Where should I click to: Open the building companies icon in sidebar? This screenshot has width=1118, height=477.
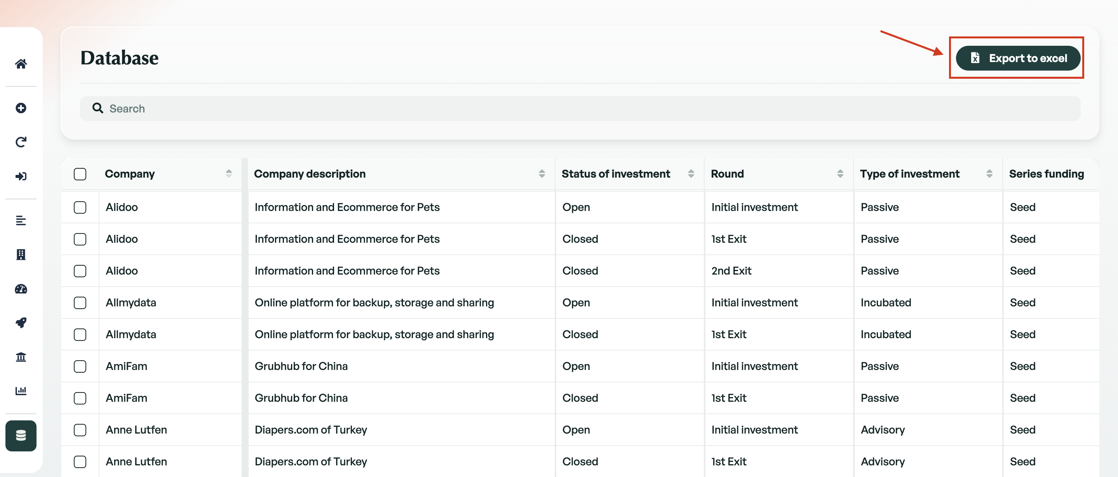[21, 254]
